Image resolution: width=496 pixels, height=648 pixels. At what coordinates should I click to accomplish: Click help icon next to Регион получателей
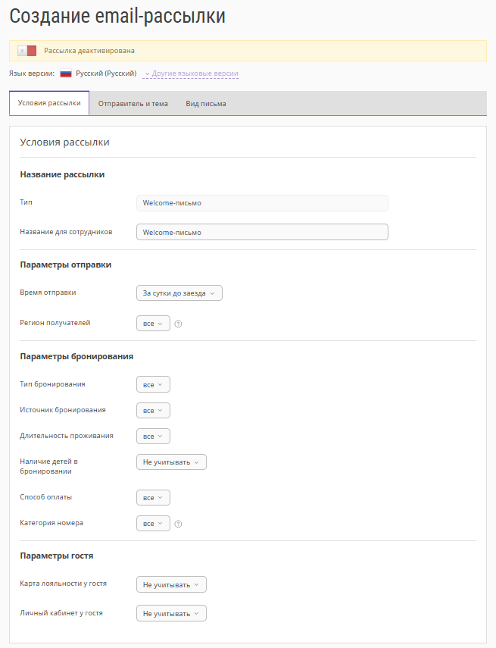coord(179,324)
